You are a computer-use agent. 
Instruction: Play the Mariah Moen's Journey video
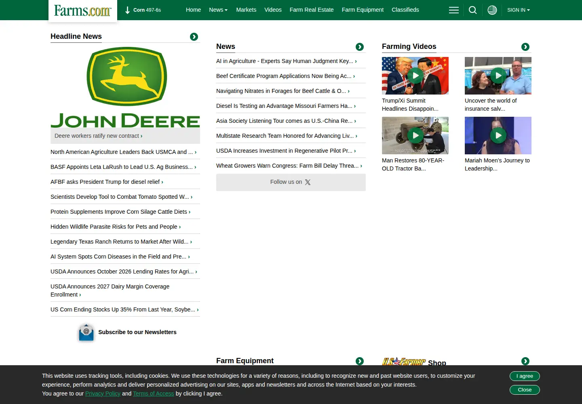[498, 135]
